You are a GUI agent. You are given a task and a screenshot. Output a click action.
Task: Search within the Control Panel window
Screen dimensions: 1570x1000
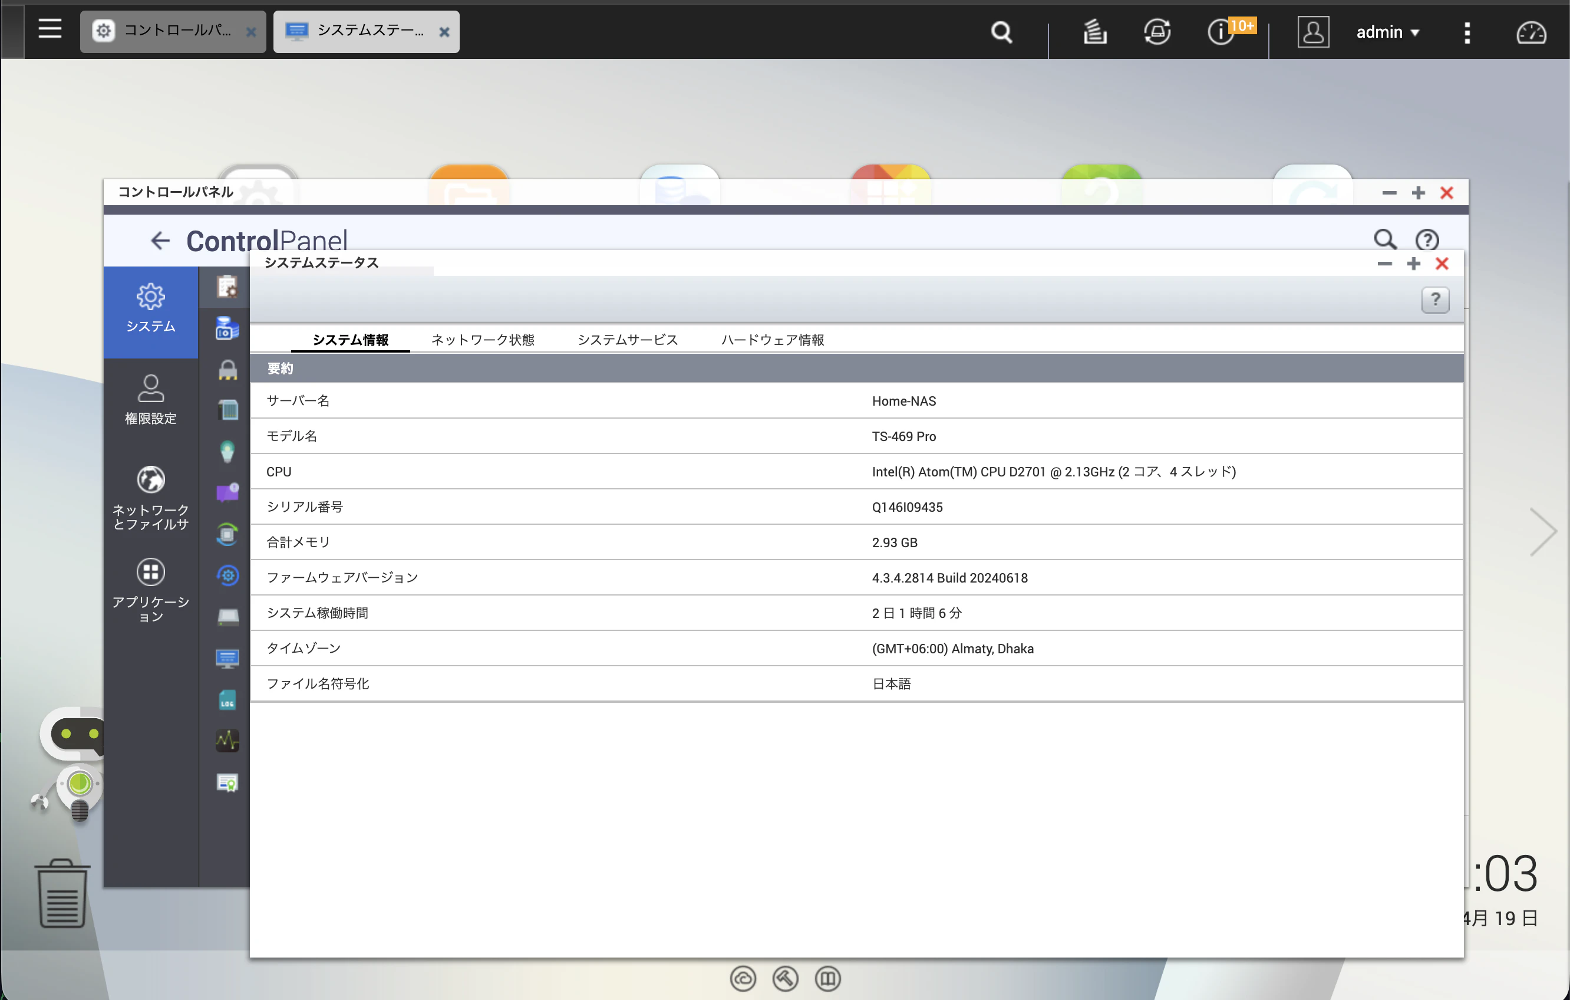[1384, 239]
